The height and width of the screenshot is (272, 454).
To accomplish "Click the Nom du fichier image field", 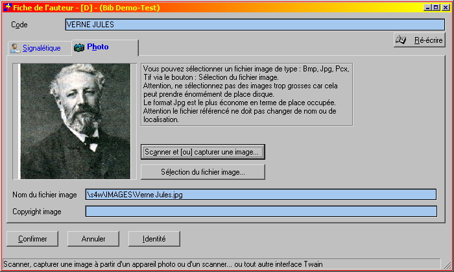I will pyautogui.click(x=261, y=194).
